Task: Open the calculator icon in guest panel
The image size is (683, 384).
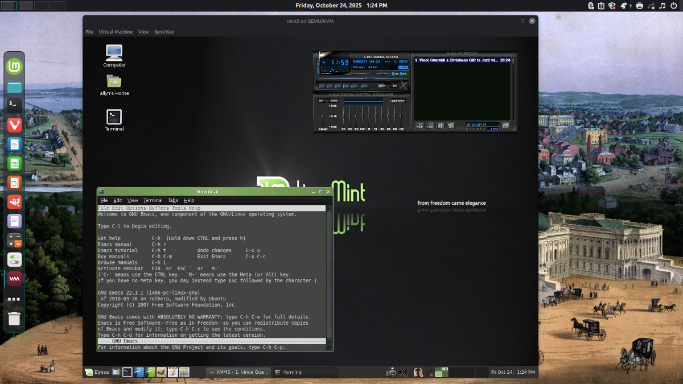Action: point(184,372)
